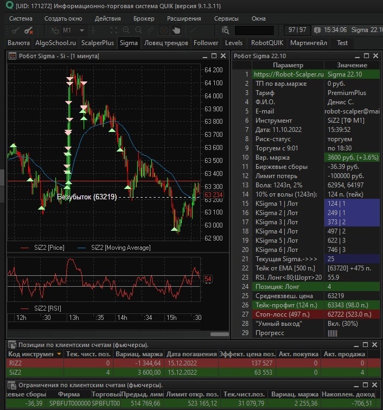Click the QUIK application logo icon

[x=10, y=5]
